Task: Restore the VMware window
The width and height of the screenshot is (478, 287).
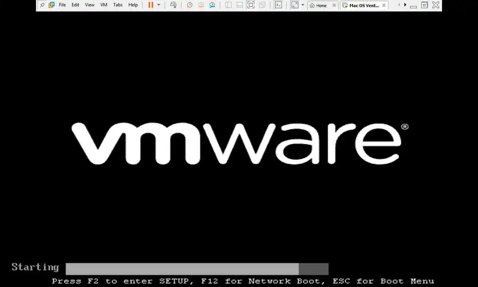Action: 425,5
